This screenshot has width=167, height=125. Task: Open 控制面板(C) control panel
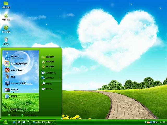pos(49,73)
